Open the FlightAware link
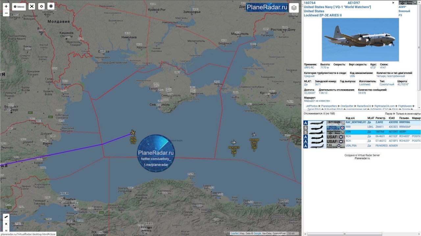Screen dimensions: 421x236 [405, 106]
